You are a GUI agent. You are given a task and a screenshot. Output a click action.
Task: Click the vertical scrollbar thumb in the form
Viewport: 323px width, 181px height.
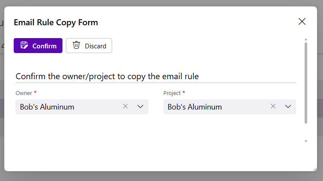coord(306,81)
